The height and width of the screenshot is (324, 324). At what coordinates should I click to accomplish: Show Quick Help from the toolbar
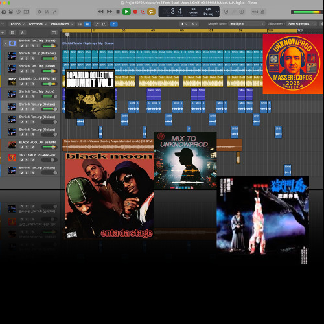(19, 12)
